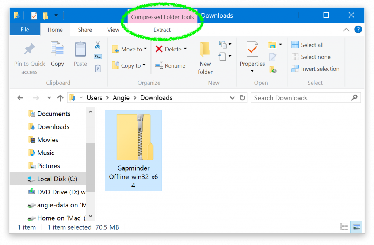Click Compressed Folder Tools tab header
This screenshot has width=374, height=245.
click(x=163, y=17)
